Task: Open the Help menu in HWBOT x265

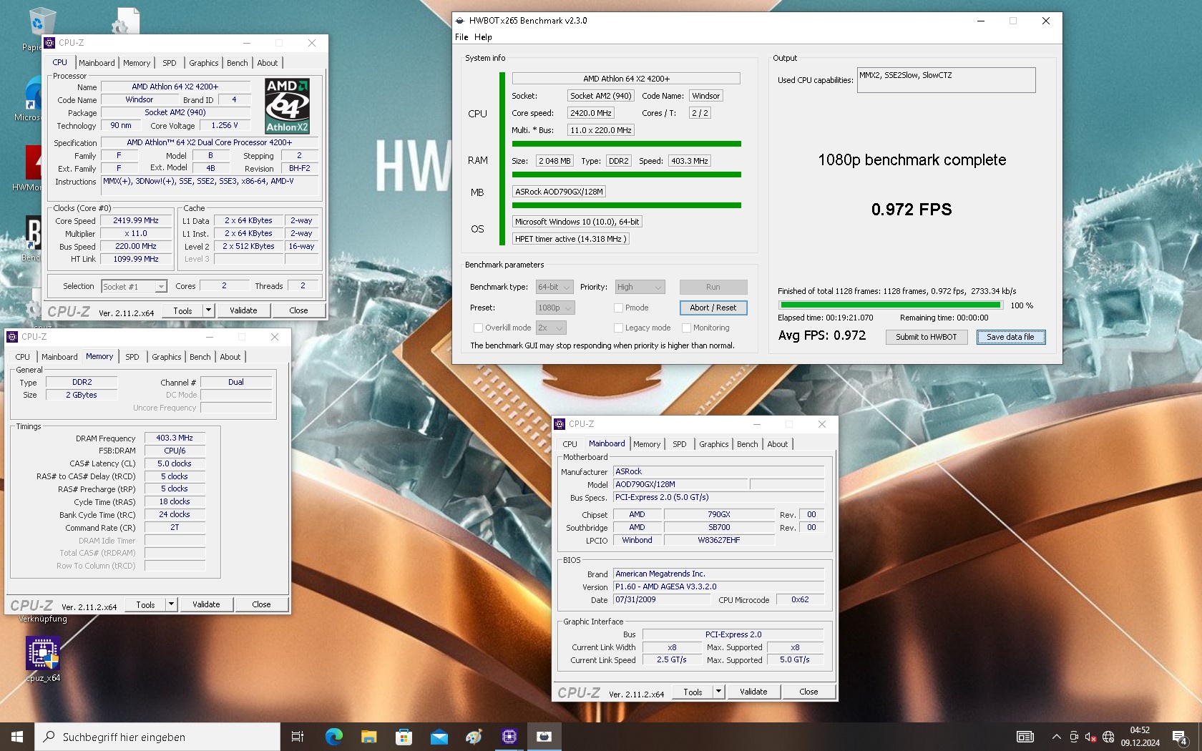Action: (x=483, y=37)
